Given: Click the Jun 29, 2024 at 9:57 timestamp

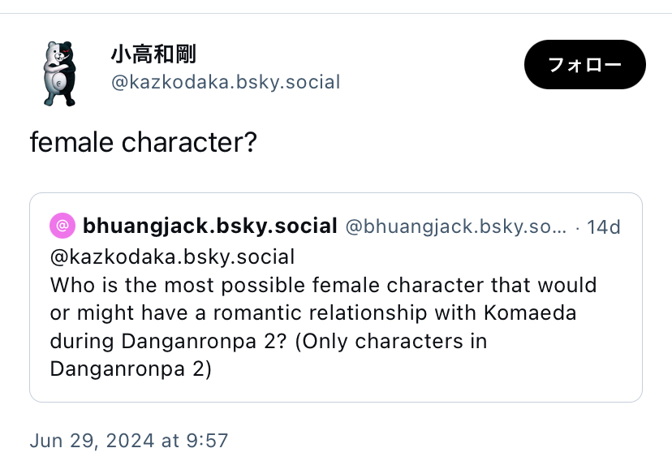Looking at the screenshot, I should pyautogui.click(x=129, y=441).
